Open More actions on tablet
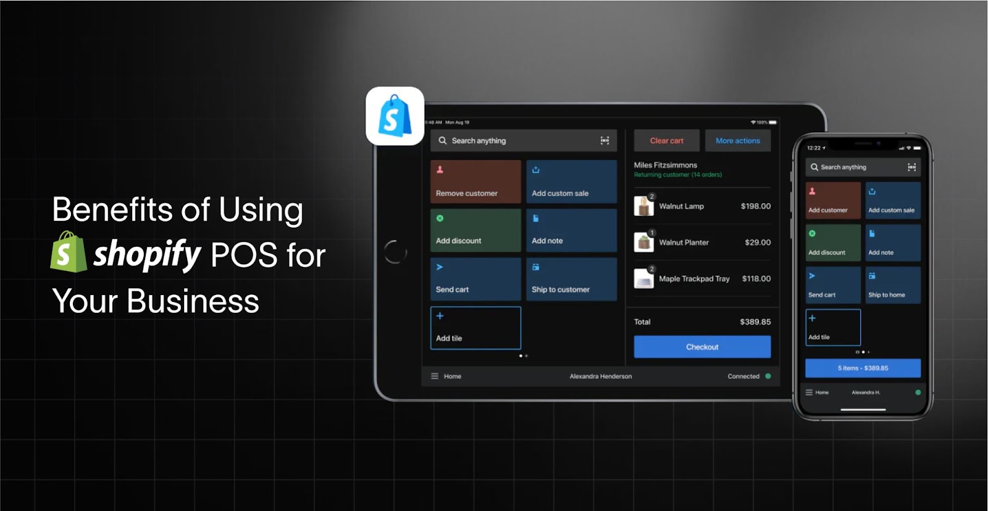Image resolution: width=988 pixels, height=511 pixels. click(x=738, y=141)
